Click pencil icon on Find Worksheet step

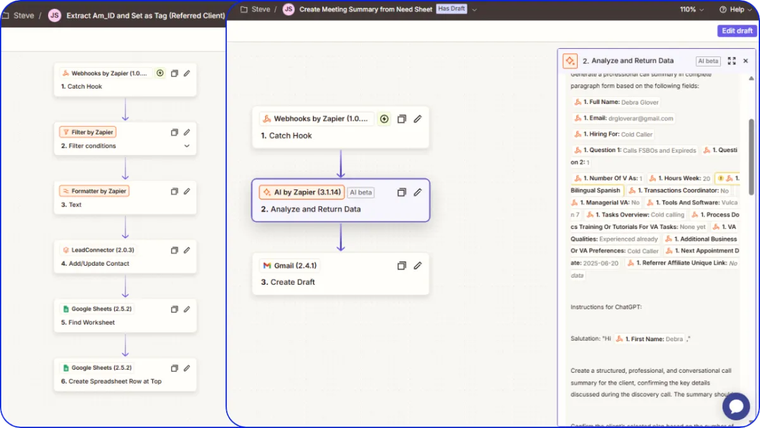pos(187,309)
